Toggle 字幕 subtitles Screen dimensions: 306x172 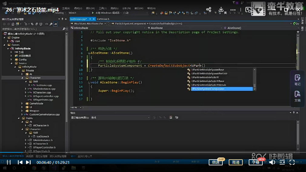(x=256, y=162)
